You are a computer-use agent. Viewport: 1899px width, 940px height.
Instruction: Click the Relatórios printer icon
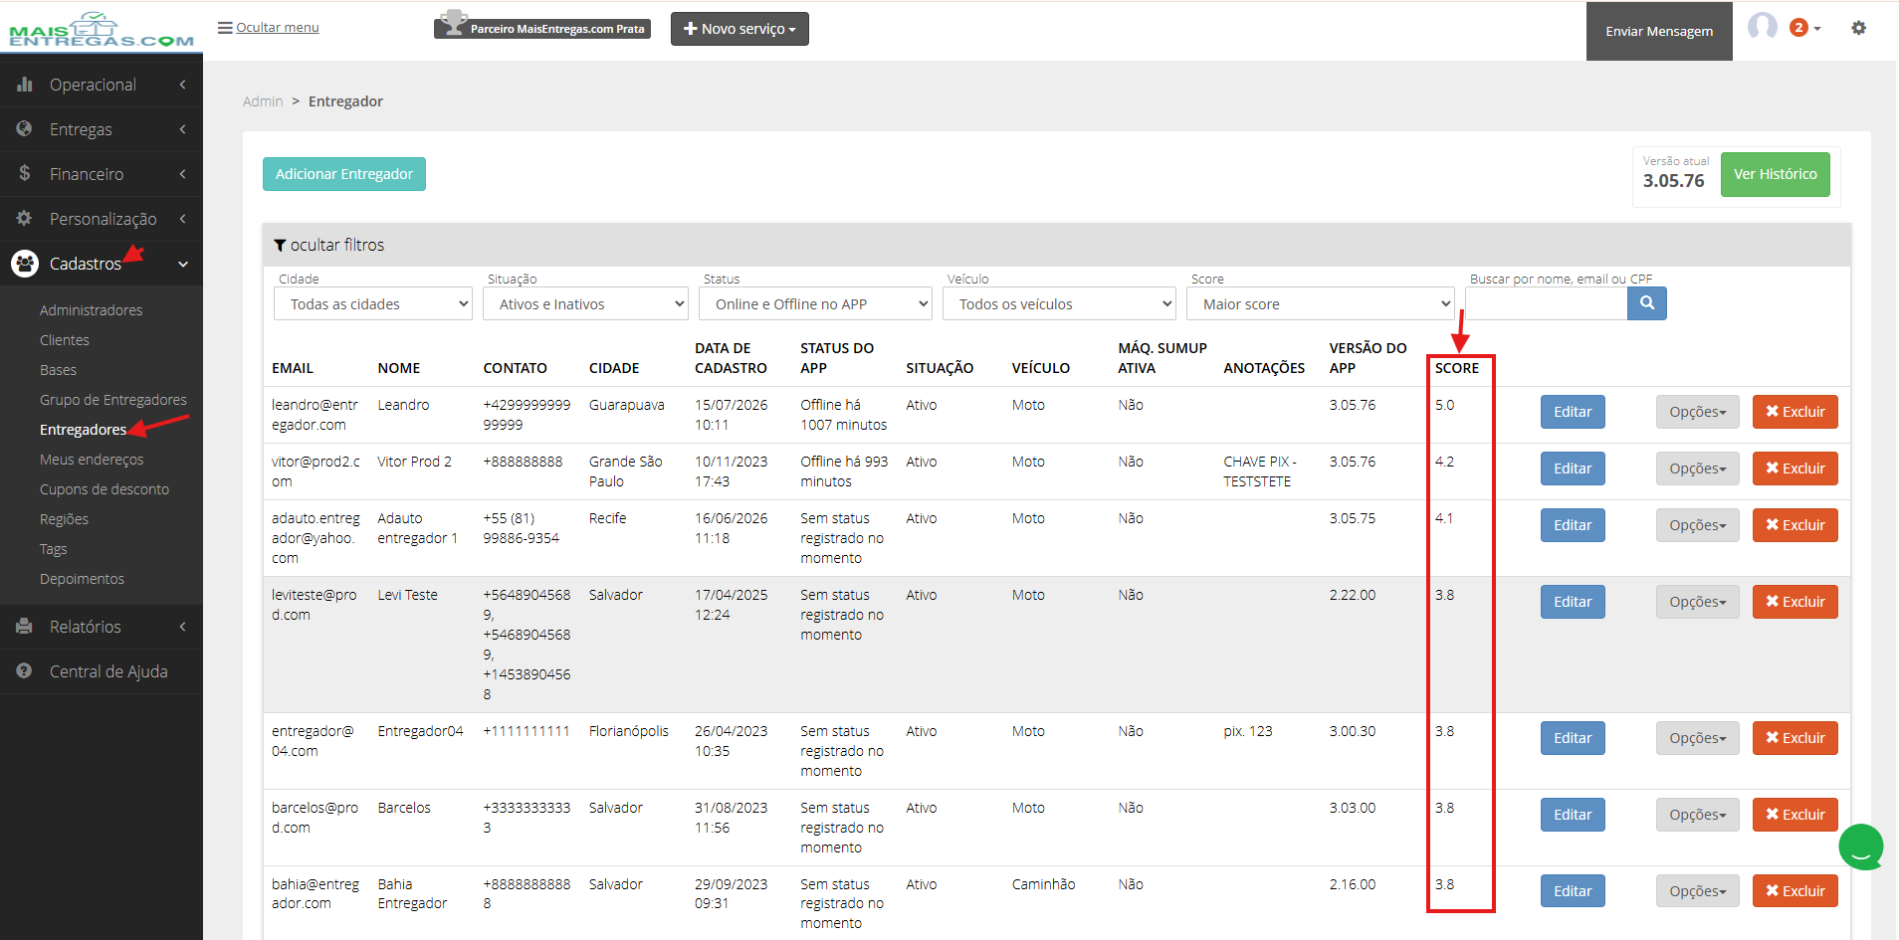(24, 627)
